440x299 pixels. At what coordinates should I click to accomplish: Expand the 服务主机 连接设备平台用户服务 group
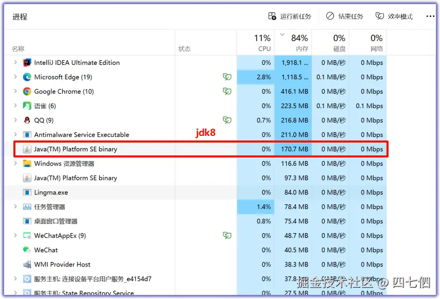15,278
